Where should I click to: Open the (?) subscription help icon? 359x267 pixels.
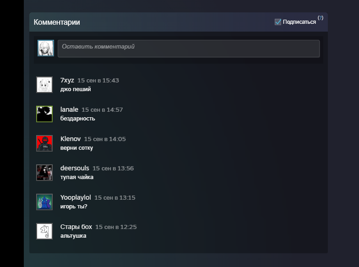[321, 18]
